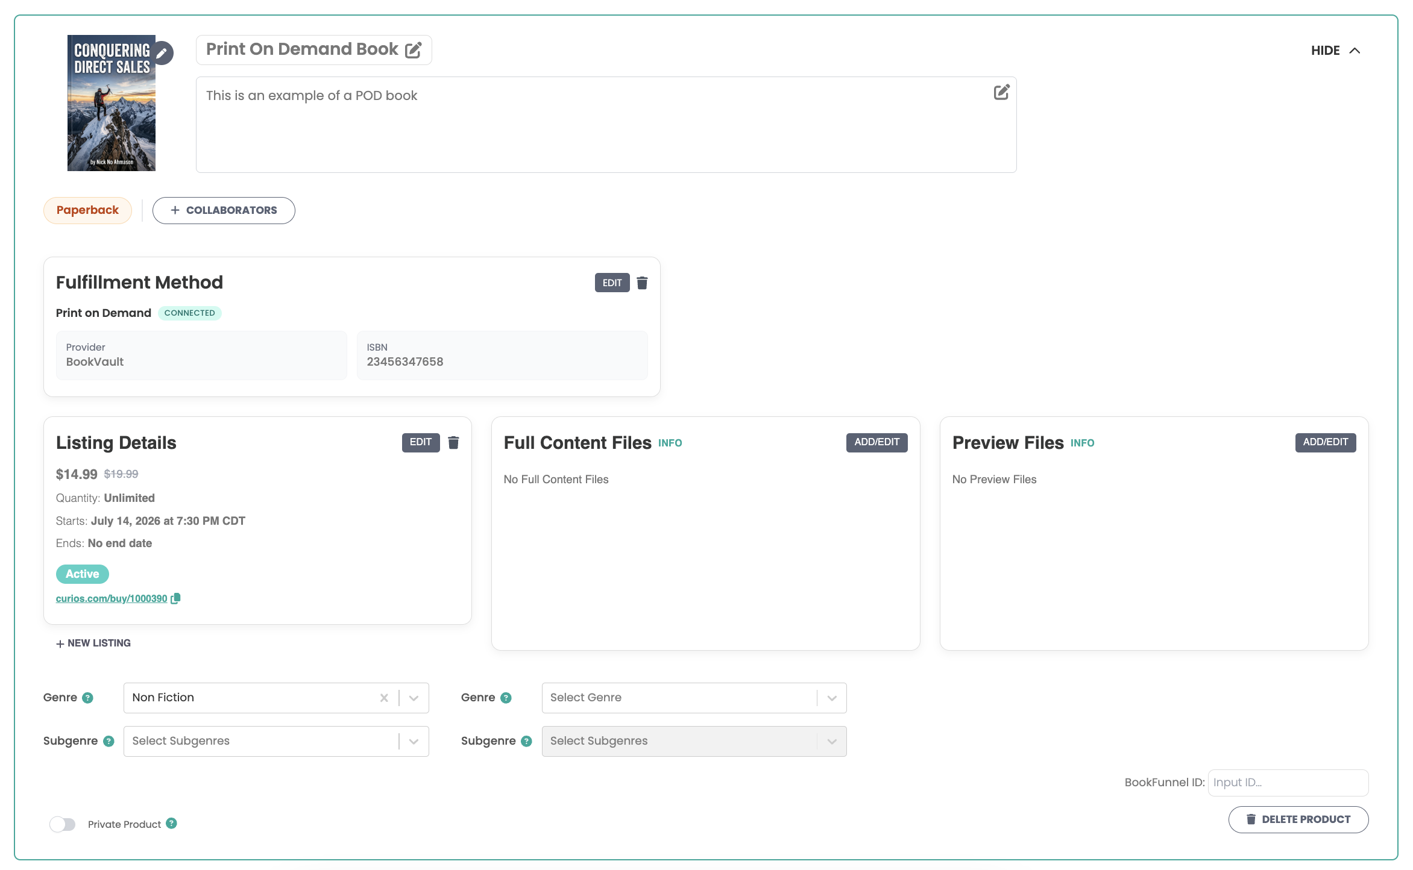Delete the listing using trash icon
This screenshot has width=1413, height=870.
453,443
